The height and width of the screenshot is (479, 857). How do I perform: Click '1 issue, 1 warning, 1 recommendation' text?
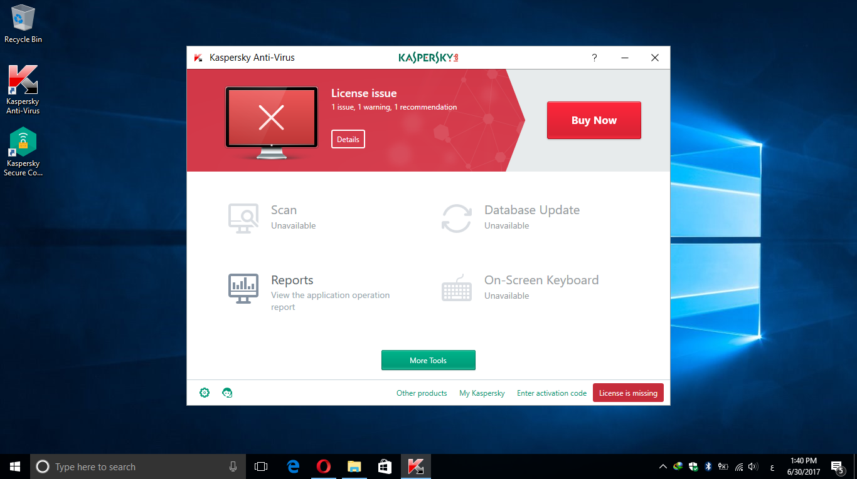click(394, 107)
